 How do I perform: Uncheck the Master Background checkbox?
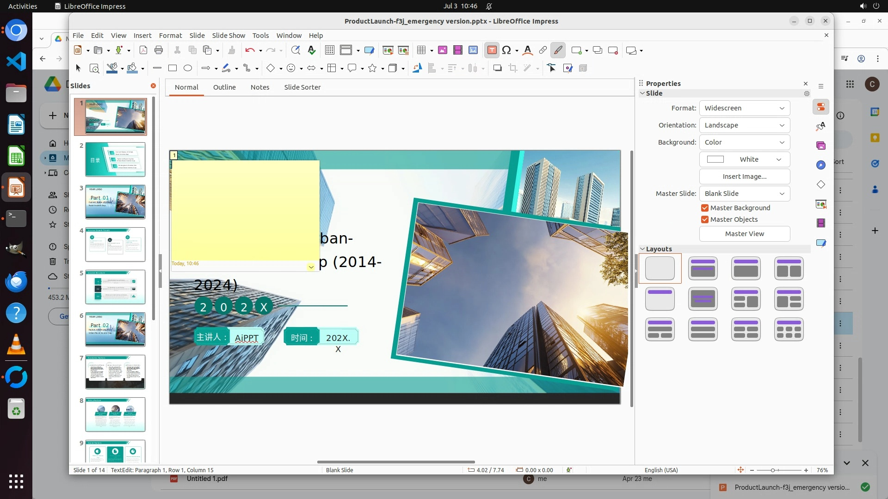705,208
